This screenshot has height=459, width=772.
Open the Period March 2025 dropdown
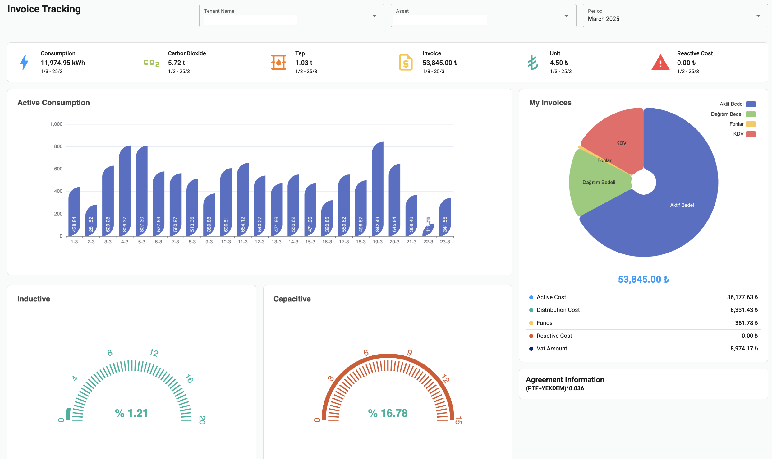675,16
